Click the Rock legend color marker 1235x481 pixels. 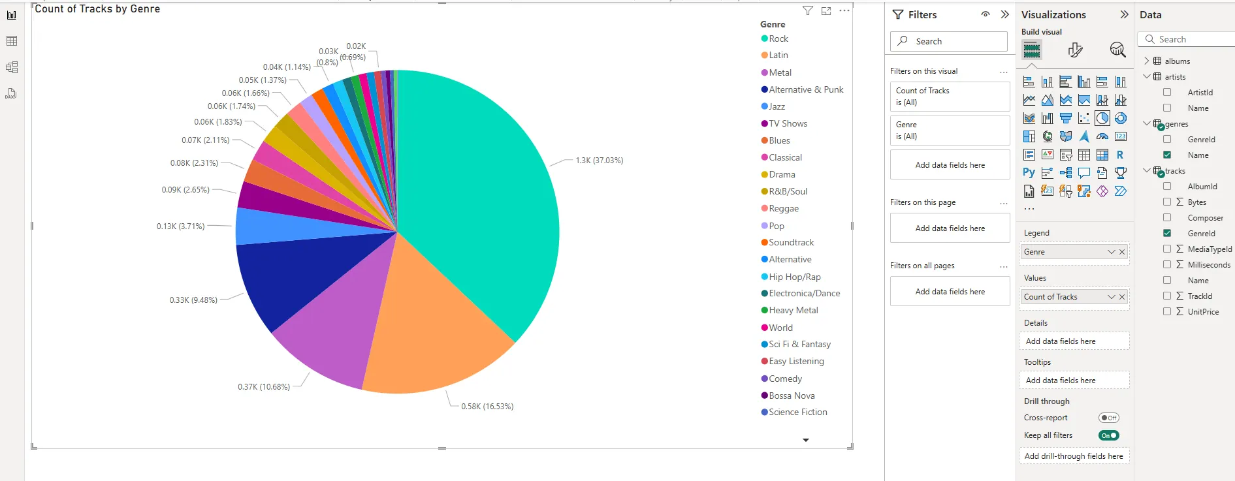(x=764, y=39)
